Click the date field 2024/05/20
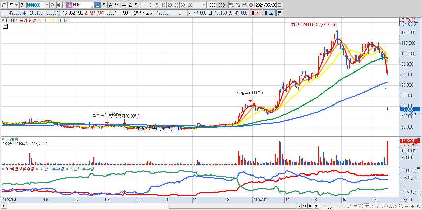 click(x=266, y=5)
